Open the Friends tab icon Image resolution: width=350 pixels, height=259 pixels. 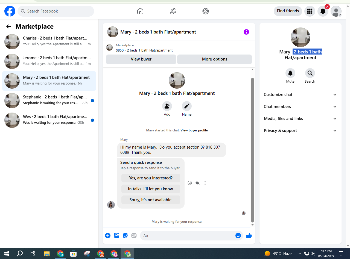coord(173,11)
